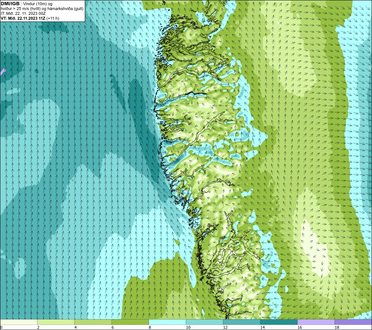
Task: Pick the light purple 16–18 legend swatch
Action: pyautogui.click(x=316, y=322)
